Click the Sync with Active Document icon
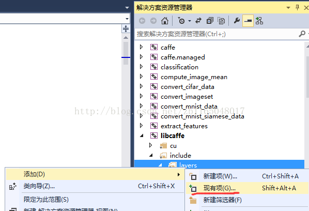Image resolution: width=309 pixels, height=211 pixels. [198, 21]
